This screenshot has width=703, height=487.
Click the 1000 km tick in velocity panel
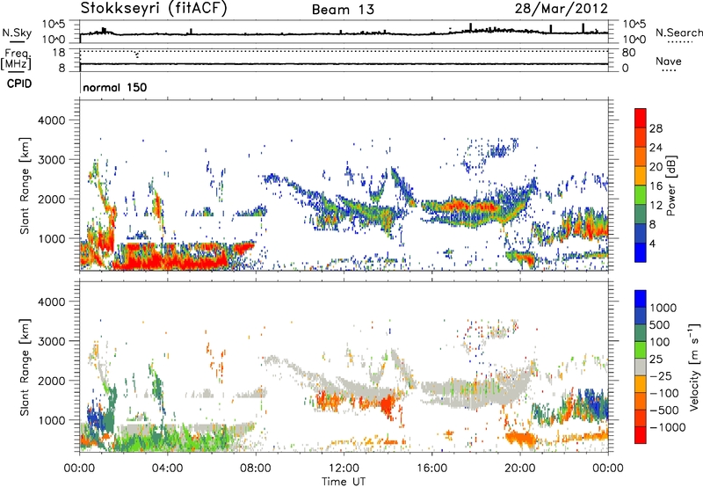(51, 419)
